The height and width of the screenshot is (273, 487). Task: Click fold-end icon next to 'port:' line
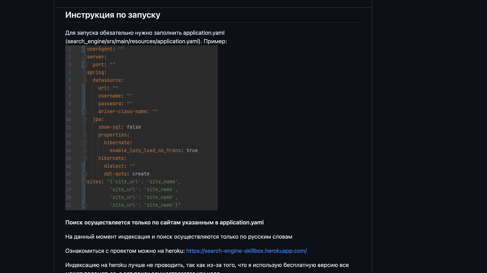[85, 65]
